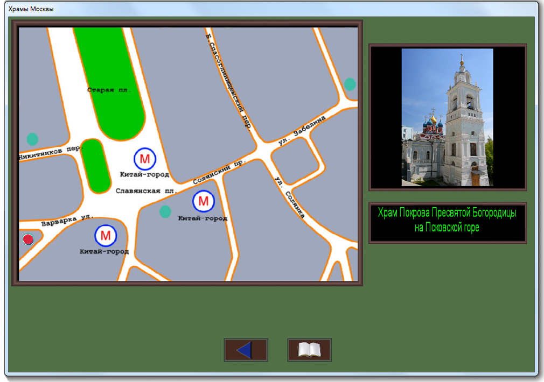Click the church photo thumbnail
Viewport: 544px width, 382px height.
tap(447, 117)
